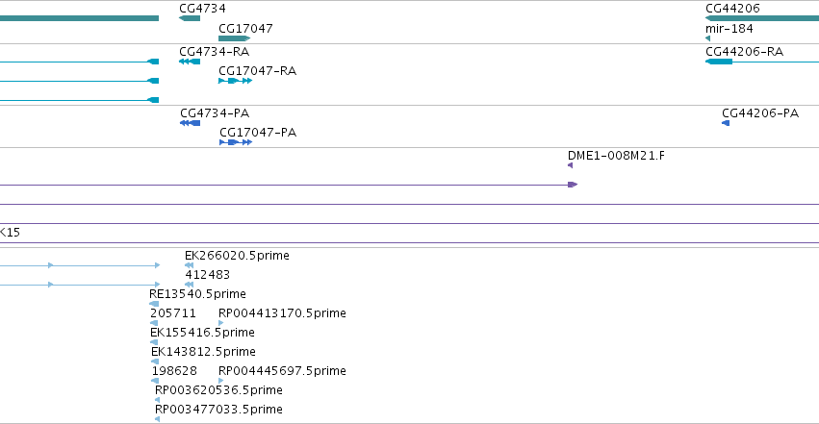Select the CG4734-PA protein glyph
Screen dimensions: 819x424
[x=191, y=123]
